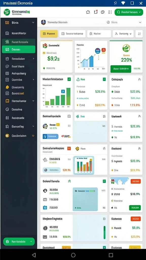
Task: Click the vertical green progress bar
Action: click(104, 233)
